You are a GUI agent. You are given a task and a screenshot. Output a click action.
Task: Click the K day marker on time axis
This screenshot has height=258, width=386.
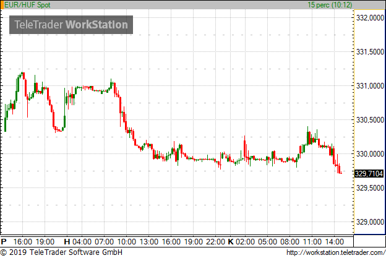pos(231,242)
